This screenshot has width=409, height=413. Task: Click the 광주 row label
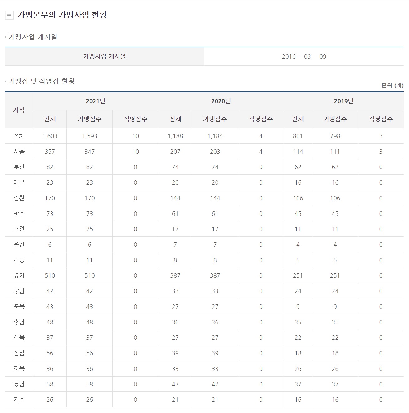19,214
